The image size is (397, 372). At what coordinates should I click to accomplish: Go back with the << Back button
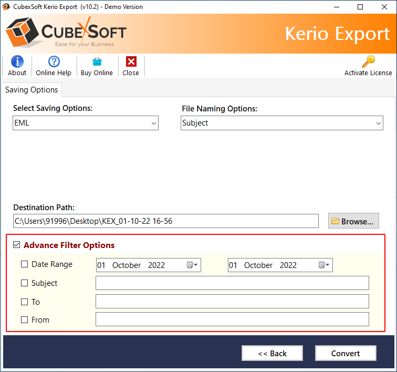[272, 353]
